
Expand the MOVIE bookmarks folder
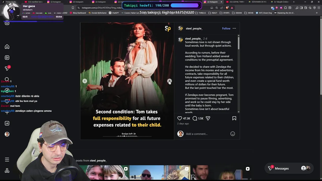click(x=249, y=13)
